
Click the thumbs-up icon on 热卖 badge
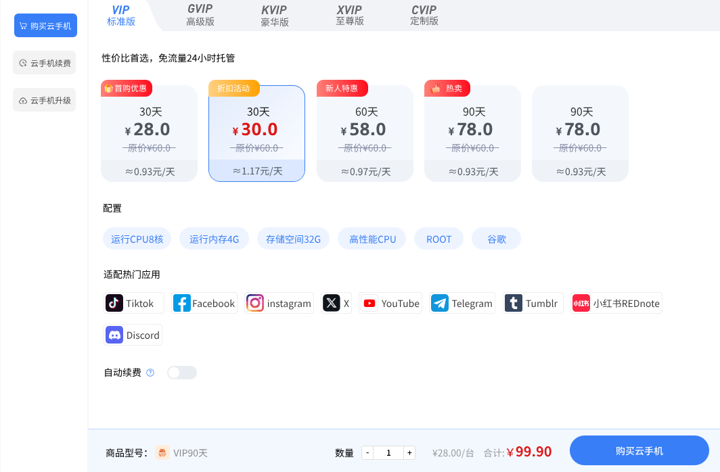click(x=436, y=88)
